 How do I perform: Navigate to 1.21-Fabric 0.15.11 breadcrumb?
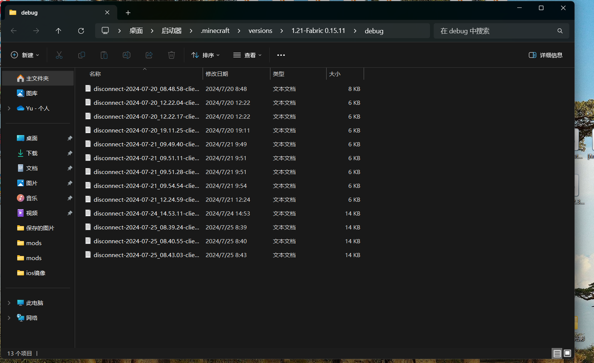(318, 31)
